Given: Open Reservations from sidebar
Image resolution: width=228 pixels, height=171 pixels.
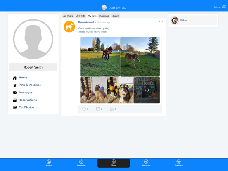Looking at the screenshot, I should 28,100.
